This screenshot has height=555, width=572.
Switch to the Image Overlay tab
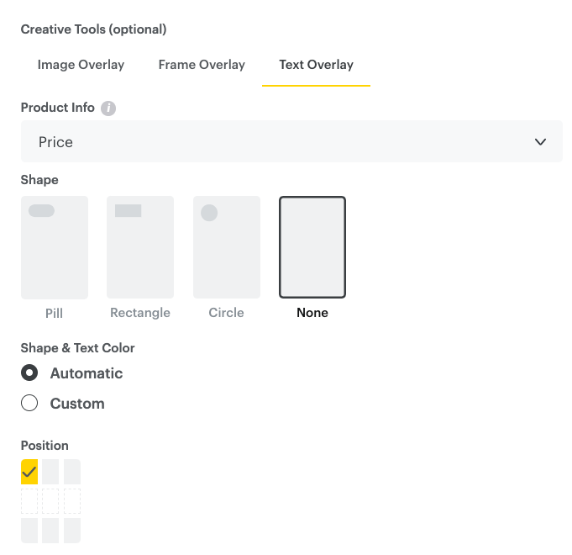[81, 65]
